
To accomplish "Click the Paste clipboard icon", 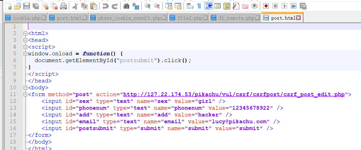I will pyautogui.click(x=93, y=6).
